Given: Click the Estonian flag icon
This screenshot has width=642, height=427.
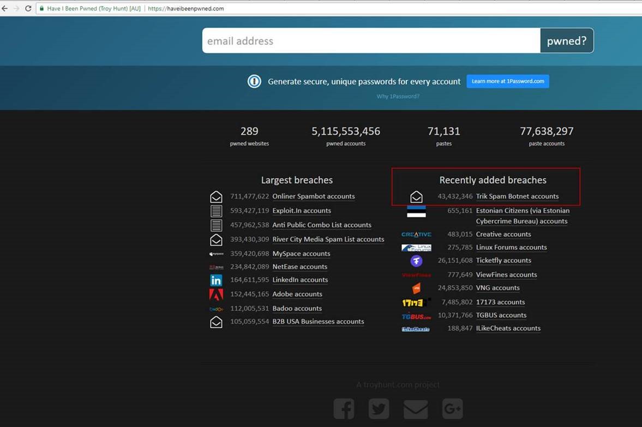Looking at the screenshot, I should pos(416,211).
